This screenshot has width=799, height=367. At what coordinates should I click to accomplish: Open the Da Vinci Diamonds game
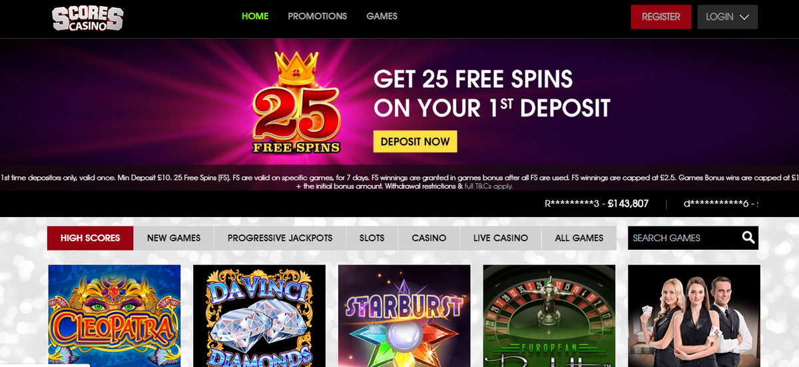pos(259,316)
